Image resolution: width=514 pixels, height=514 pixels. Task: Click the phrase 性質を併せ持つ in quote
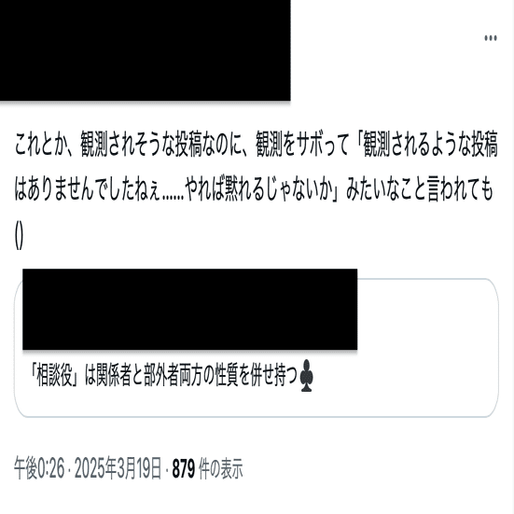coord(256,376)
